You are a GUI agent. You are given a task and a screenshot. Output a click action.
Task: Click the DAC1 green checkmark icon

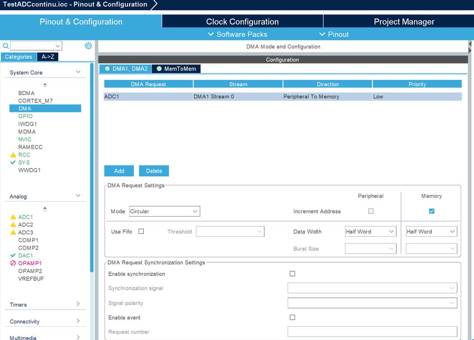pos(13,256)
